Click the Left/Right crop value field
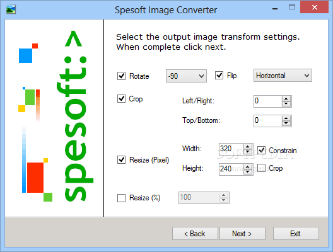 pyautogui.click(x=268, y=101)
